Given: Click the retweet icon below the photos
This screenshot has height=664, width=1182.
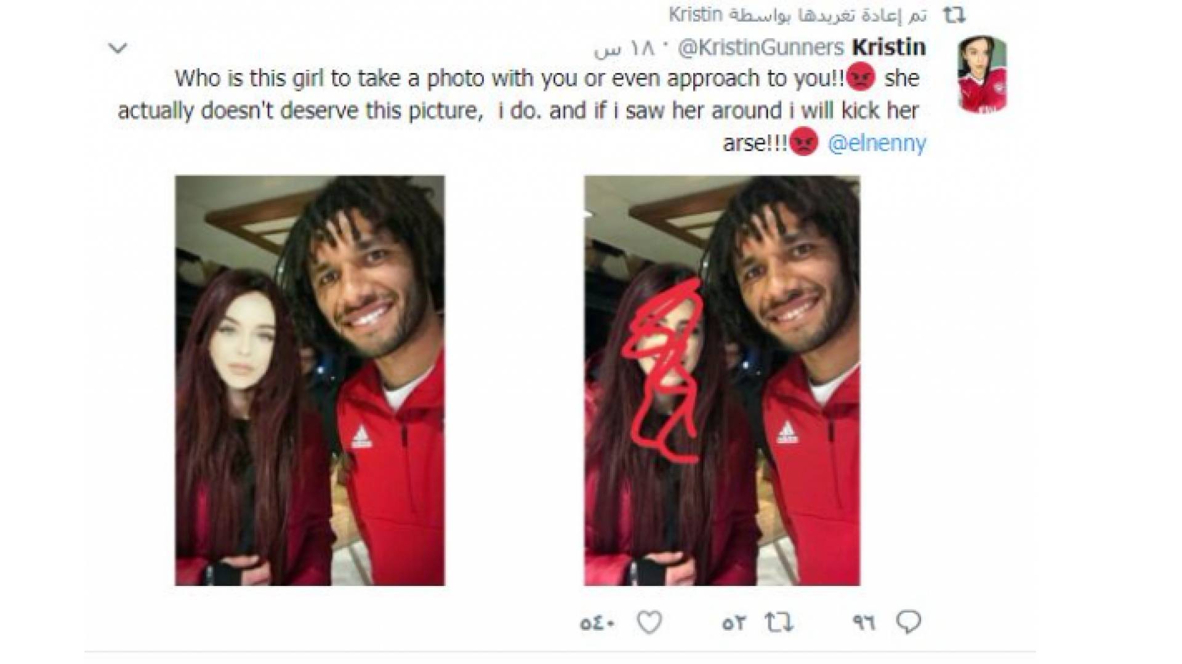Looking at the screenshot, I should (x=778, y=623).
